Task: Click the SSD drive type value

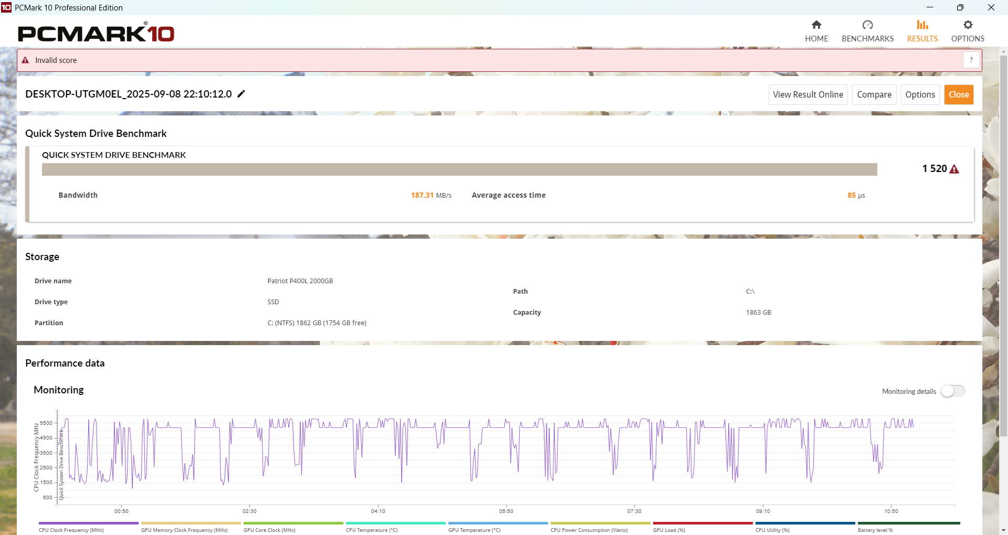Action: [273, 302]
